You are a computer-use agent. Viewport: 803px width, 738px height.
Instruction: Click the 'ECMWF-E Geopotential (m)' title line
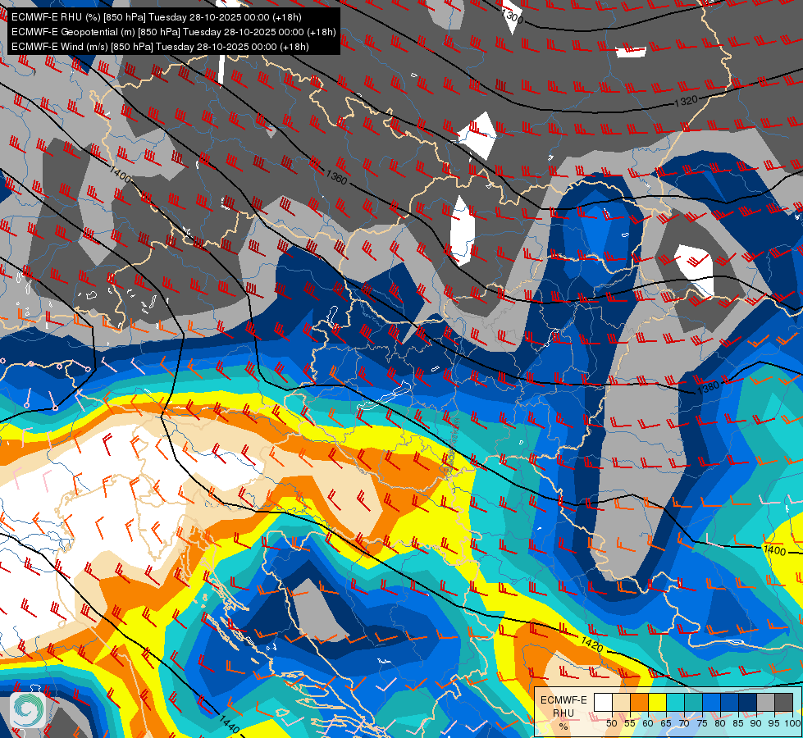[174, 32]
